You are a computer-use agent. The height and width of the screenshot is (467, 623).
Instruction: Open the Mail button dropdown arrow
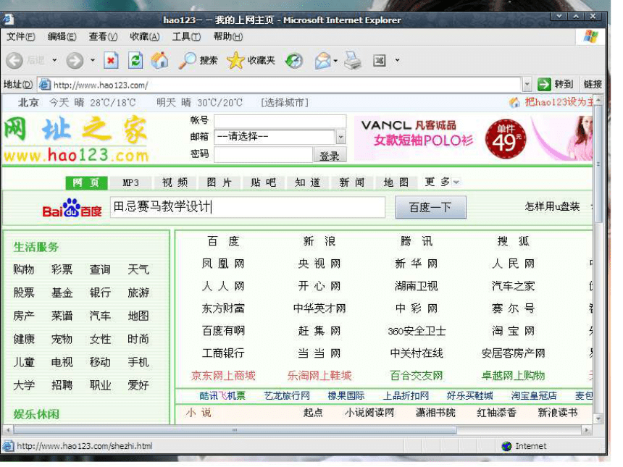pyautogui.click(x=335, y=60)
